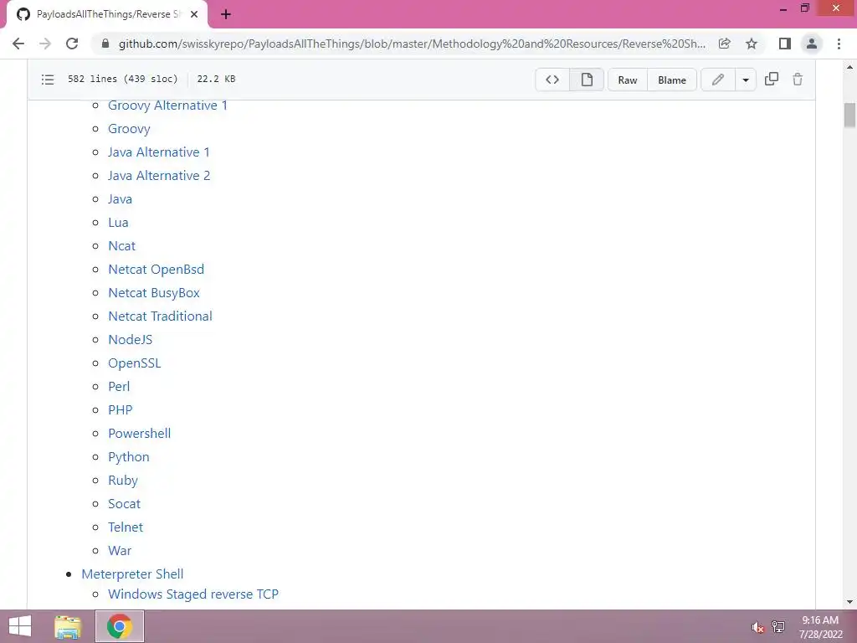This screenshot has height=643, width=857.
Task: Toggle Chrome side panel
Action: (785, 44)
